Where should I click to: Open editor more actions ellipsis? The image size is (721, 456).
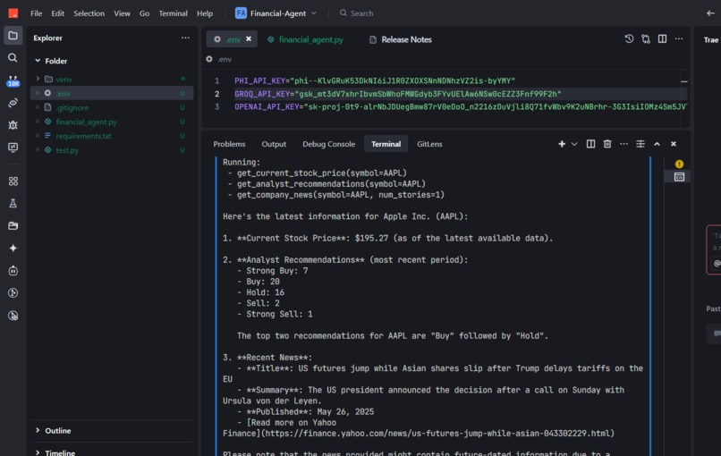coord(679,39)
